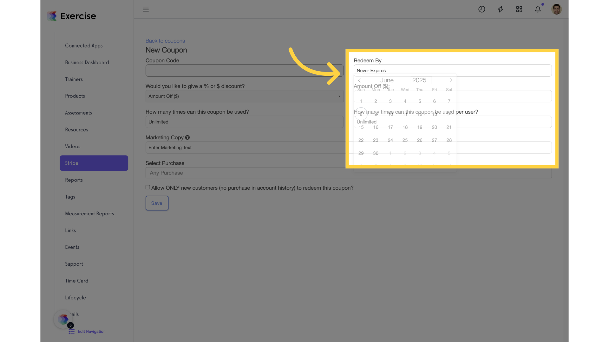Image resolution: width=609 pixels, height=342 pixels.
Task: Select June 20 in the calendar
Action: 435,127
